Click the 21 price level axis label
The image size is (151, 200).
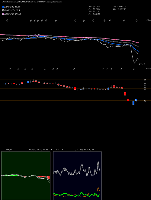coord(145,84)
